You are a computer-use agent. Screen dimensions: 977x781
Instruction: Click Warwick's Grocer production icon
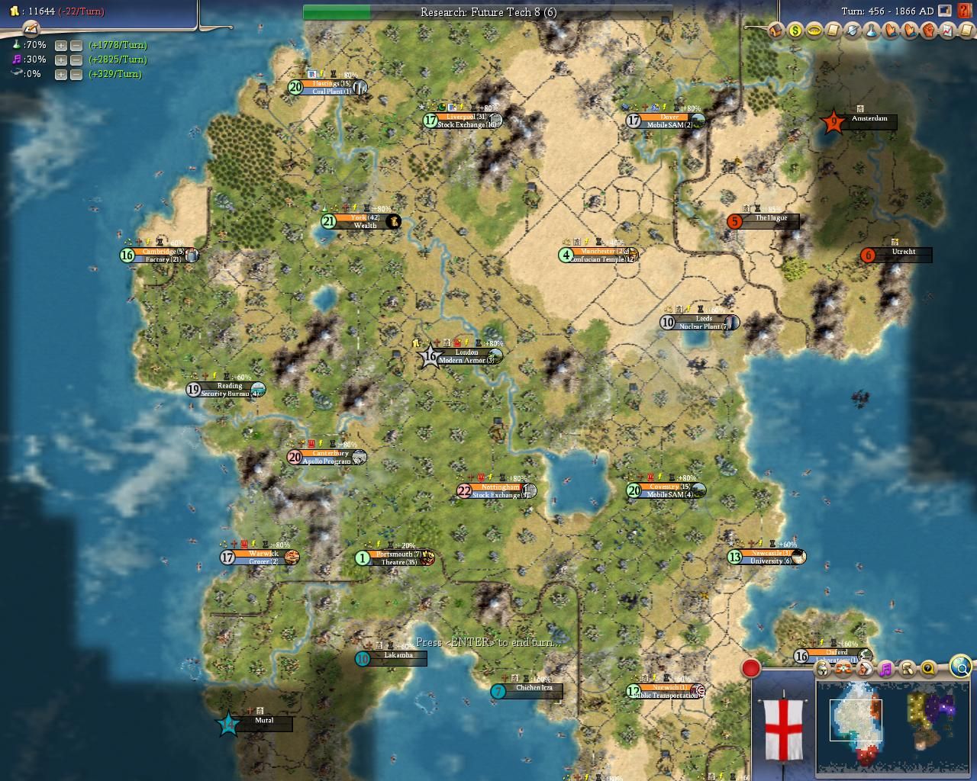(x=292, y=558)
